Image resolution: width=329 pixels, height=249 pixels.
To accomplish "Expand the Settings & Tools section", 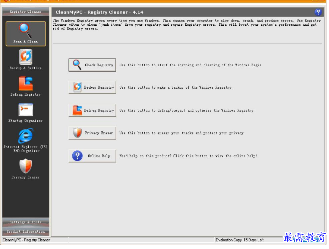I will [x=26, y=222].
